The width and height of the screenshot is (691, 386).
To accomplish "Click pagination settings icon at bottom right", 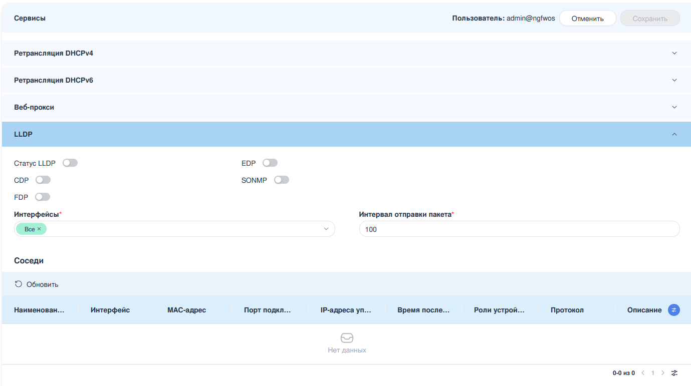I will (674, 373).
